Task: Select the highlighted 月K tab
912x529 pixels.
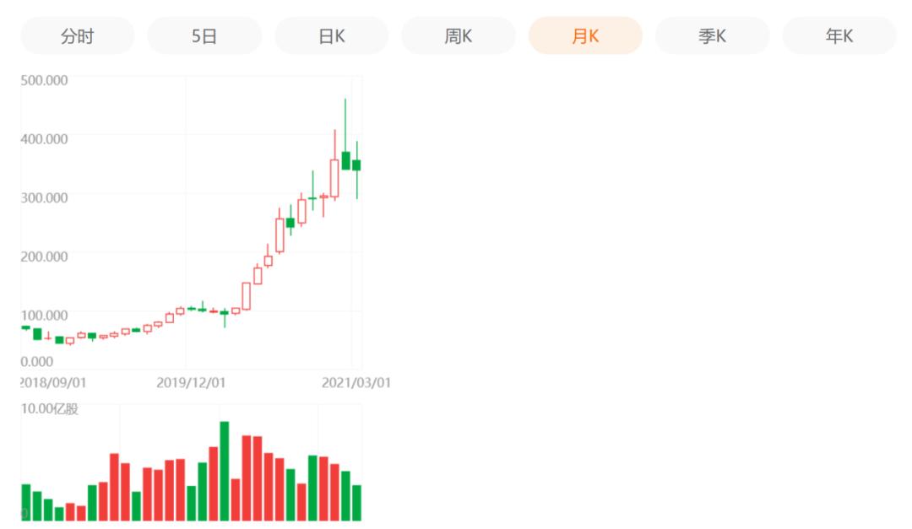Action: pyautogui.click(x=585, y=36)
